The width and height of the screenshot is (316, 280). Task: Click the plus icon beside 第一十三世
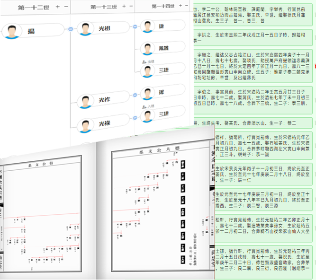[124, 7]
